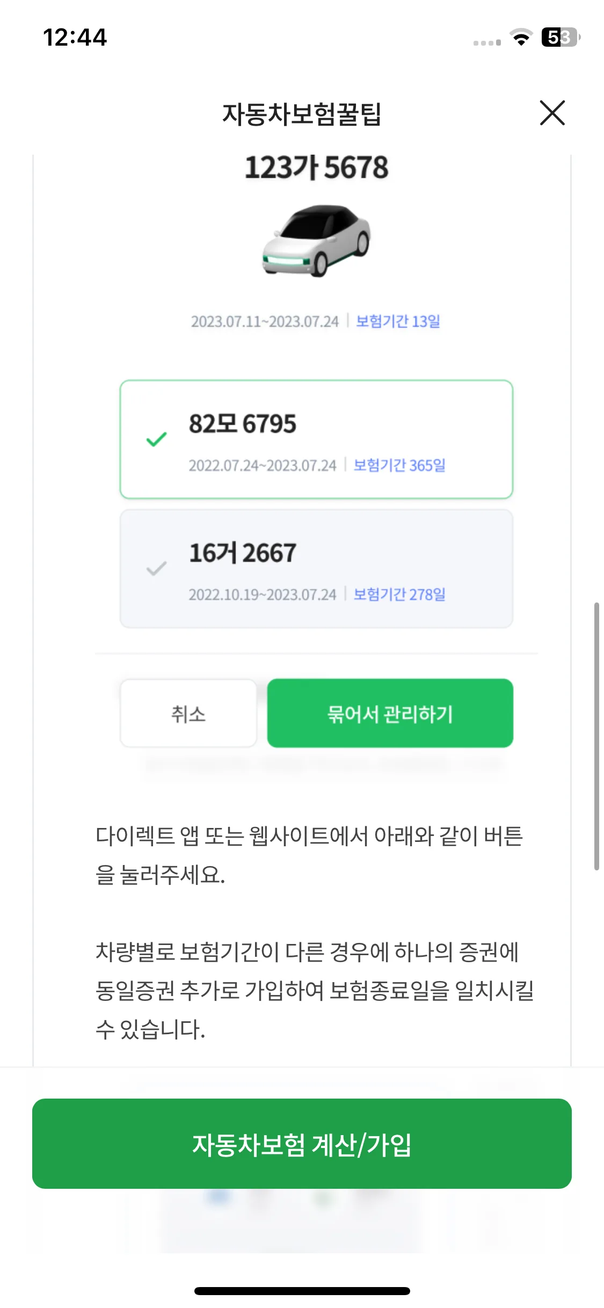Tap the cellular signal dots icon
This screenshot has width=604, height=1308.
tap(487, 42)
